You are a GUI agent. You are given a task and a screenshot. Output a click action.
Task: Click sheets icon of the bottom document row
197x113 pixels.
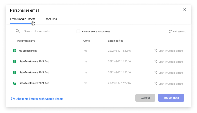pyautogui.click(x=15, y=83)
